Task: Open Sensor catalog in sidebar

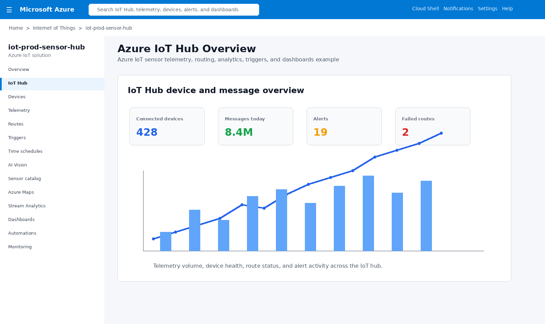Action: (x=52, y=179)
